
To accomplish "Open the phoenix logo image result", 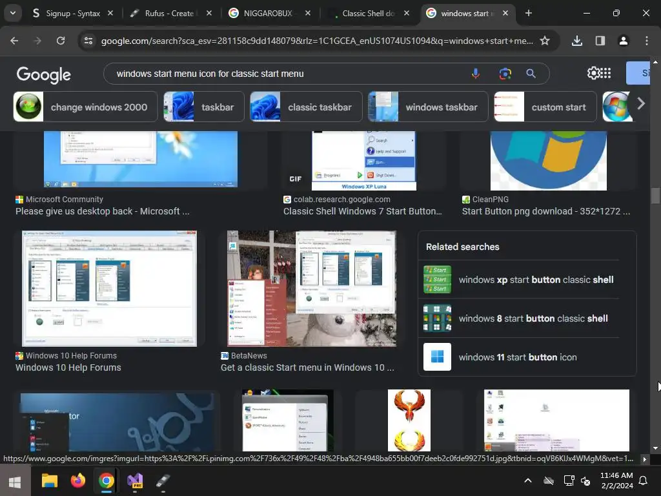I will [409, 420].
